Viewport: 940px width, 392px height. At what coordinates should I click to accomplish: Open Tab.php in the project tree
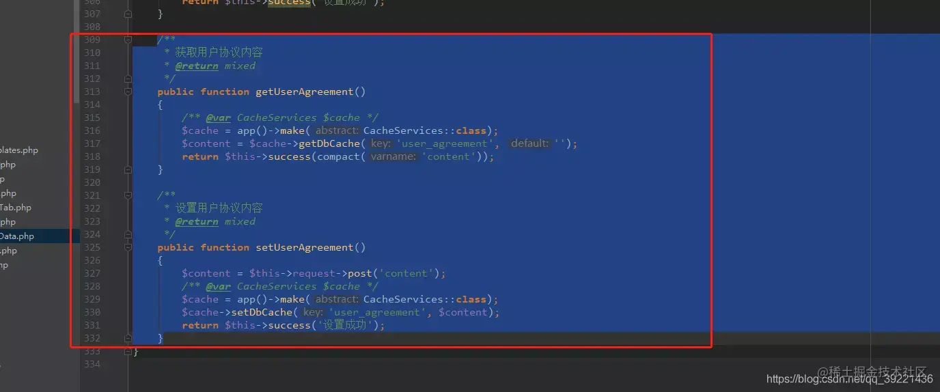16,208
